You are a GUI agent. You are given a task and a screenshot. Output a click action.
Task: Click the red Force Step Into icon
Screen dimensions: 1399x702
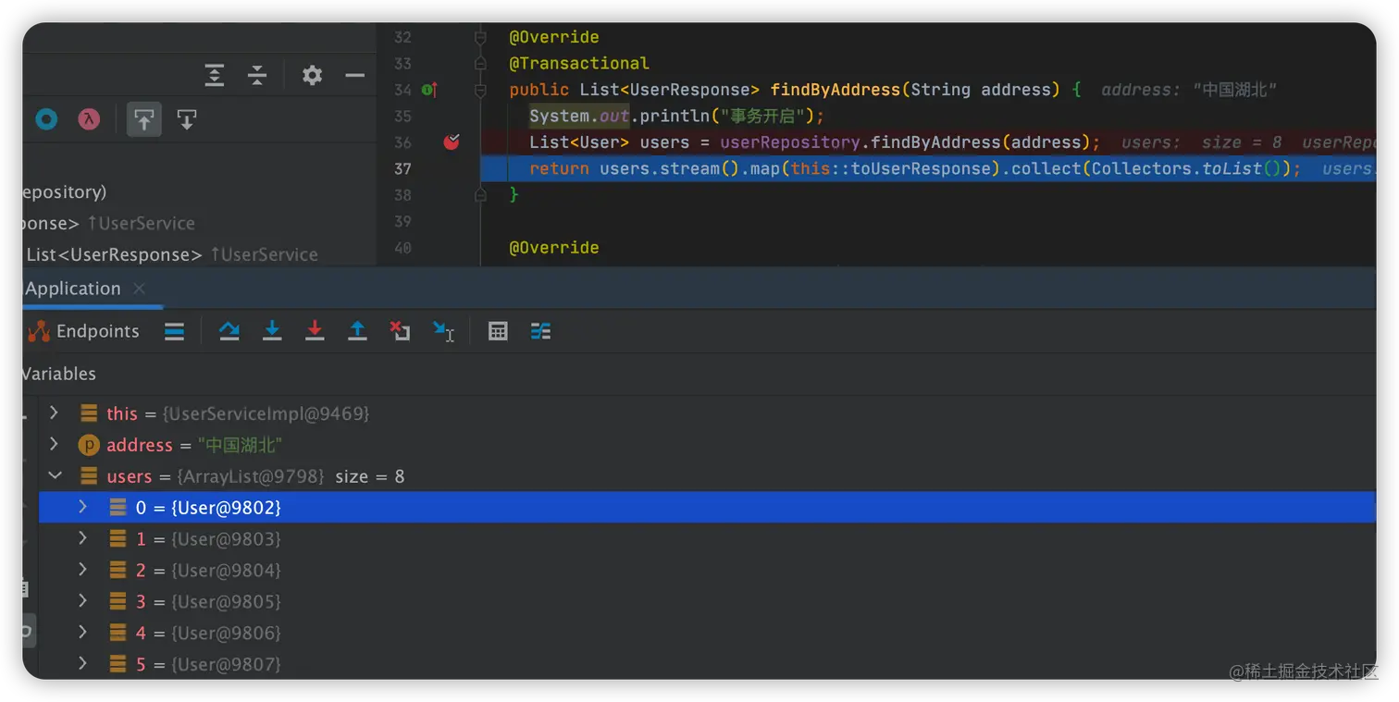[315, 331]
